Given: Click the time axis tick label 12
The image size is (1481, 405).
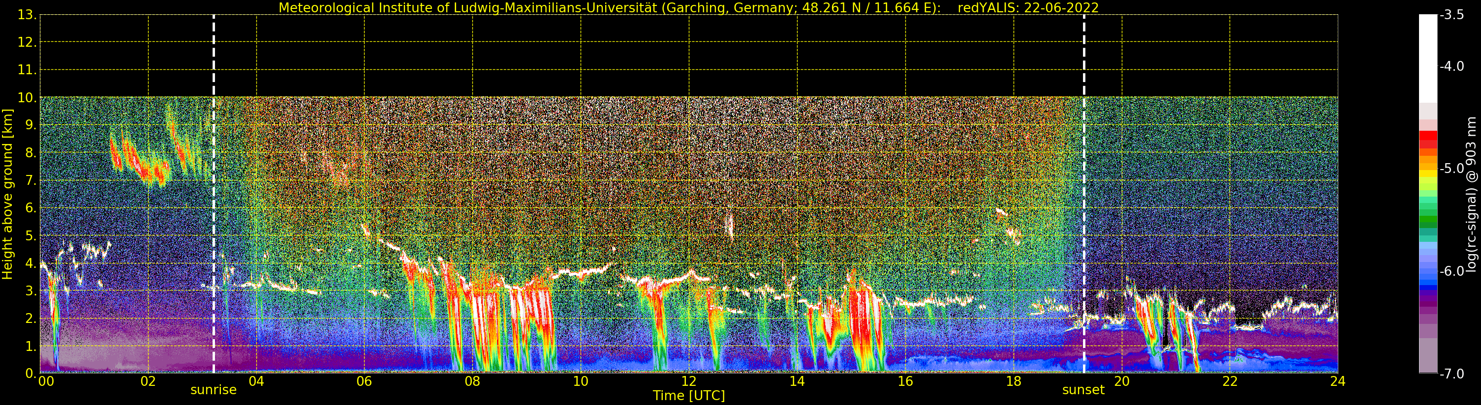Looking at the screenshot, I should [689, 381].
